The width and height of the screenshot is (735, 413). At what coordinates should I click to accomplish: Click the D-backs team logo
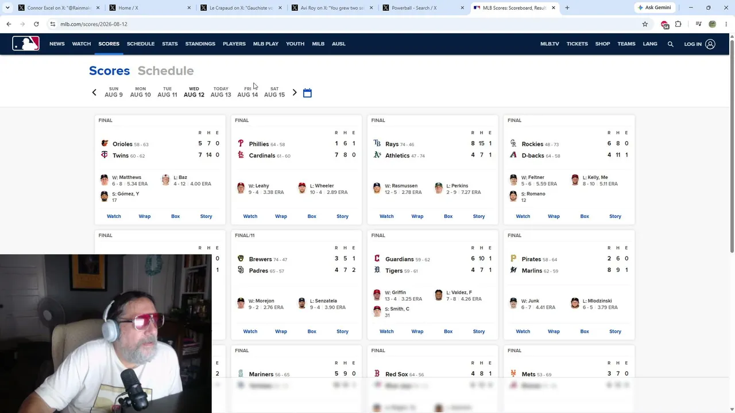click(x=513, y=155)
